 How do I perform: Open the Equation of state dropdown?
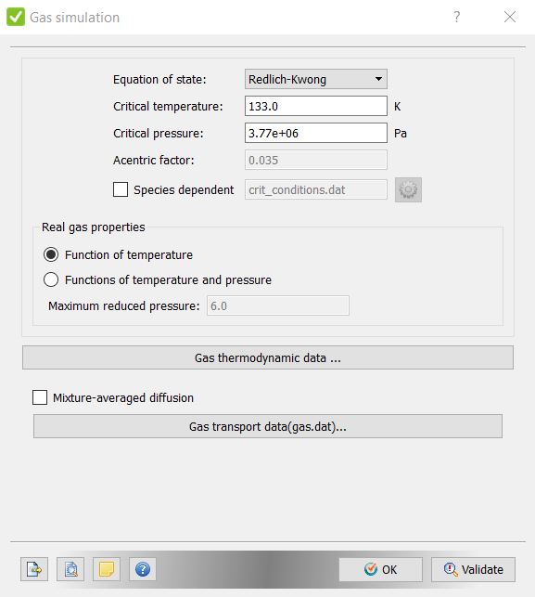tap(316, 79)
